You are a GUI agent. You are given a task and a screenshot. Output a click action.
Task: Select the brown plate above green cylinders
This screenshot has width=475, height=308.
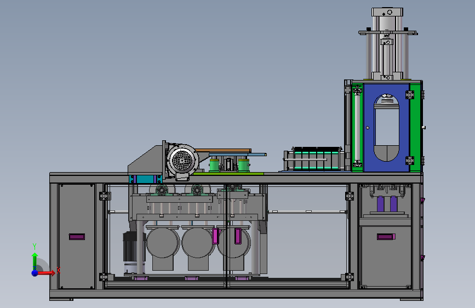(224, 150)
